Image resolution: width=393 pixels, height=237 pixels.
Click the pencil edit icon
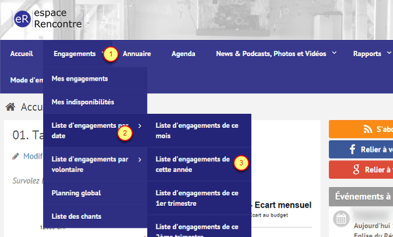tap(16, 156)
